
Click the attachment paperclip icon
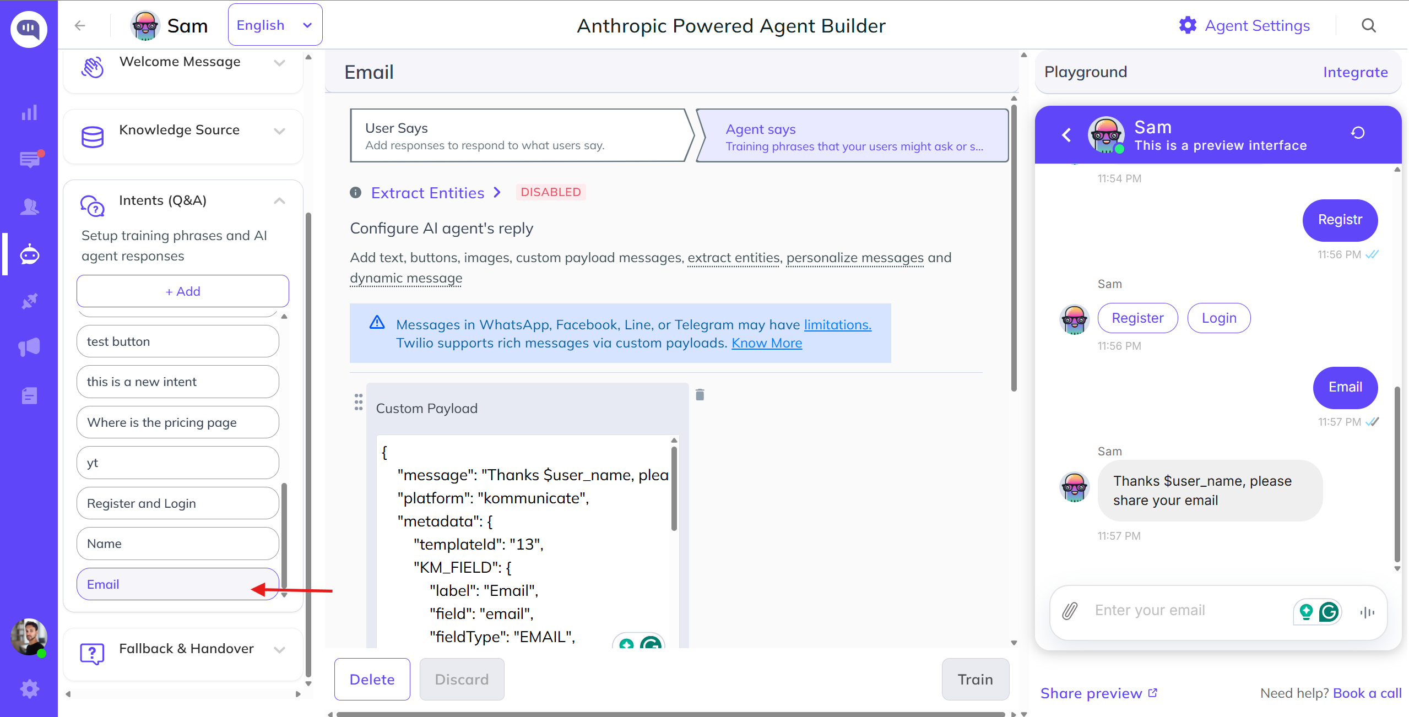(x=1070, y=611)
